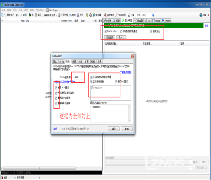
Task: Open the 检查 inspectors tab
Action: (x=116, y=20)
